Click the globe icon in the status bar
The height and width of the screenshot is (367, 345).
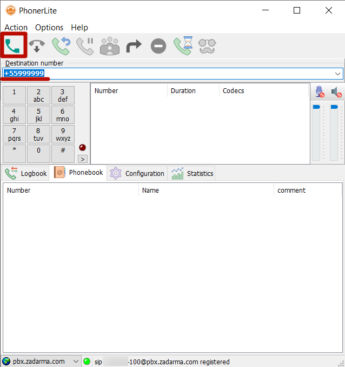click(x=6, y=362)
